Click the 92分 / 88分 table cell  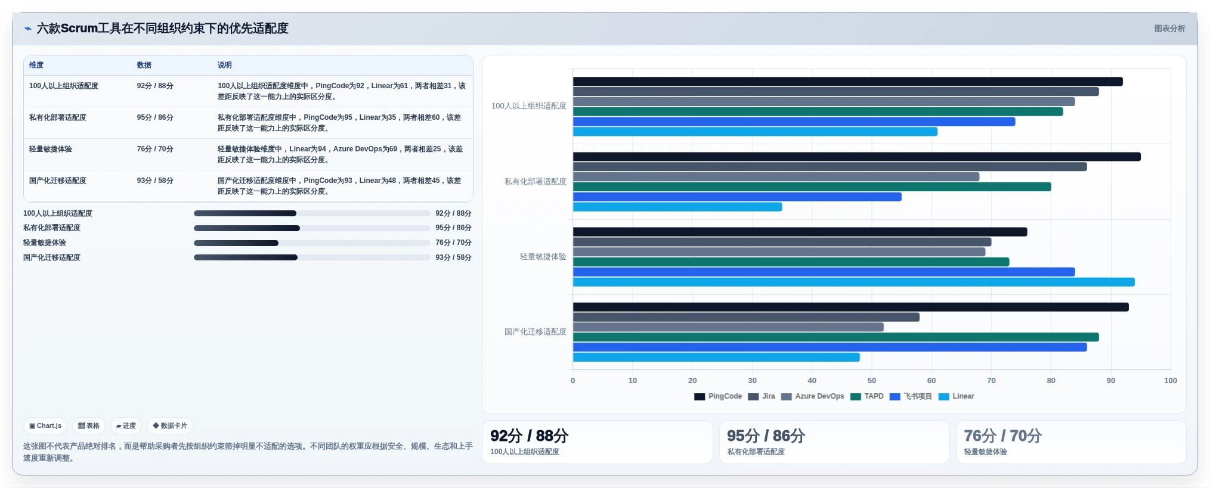(x=155, y=86)
